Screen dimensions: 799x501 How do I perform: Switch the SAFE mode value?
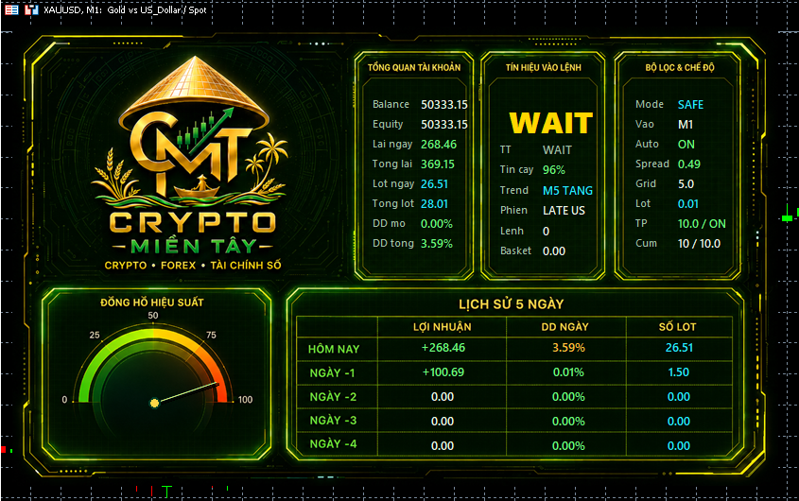690,105
